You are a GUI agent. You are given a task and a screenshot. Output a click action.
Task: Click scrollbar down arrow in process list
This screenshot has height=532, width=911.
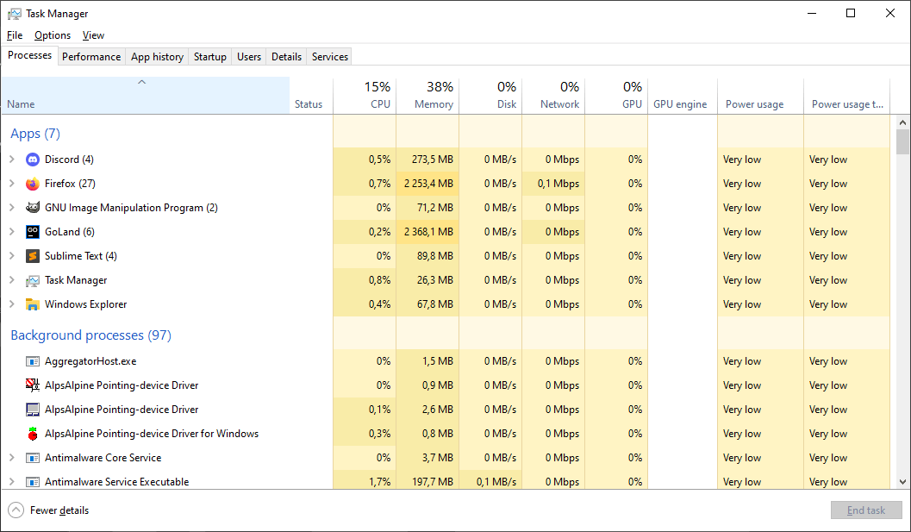coord(902,482)
